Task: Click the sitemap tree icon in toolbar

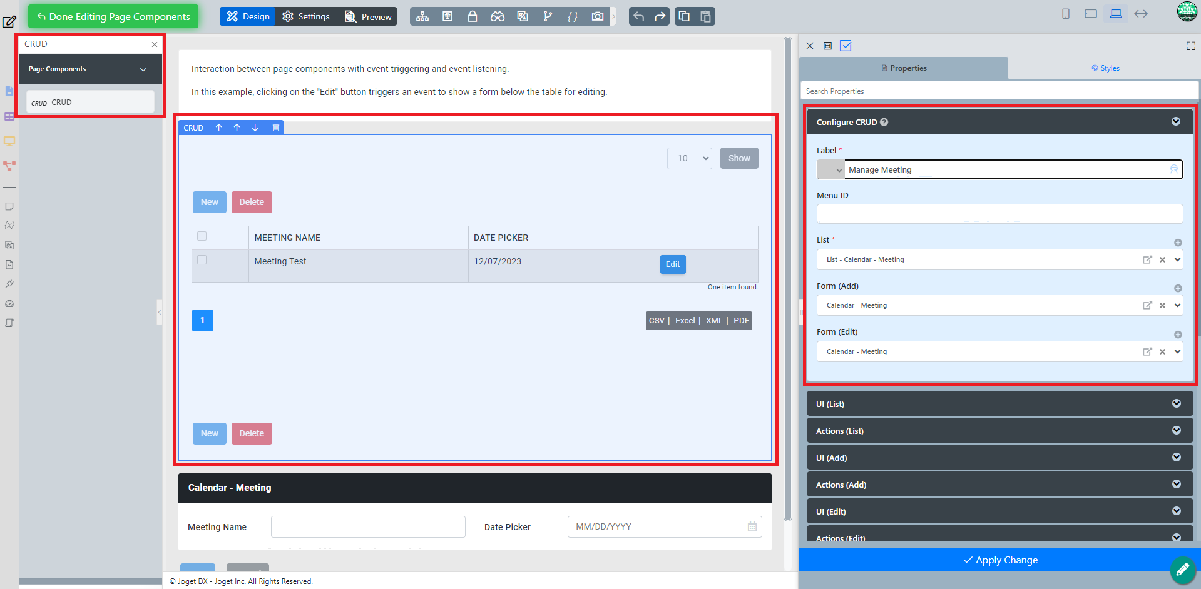Action: point(422,16)
